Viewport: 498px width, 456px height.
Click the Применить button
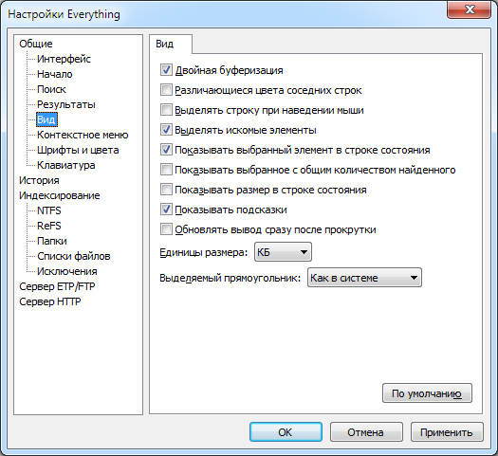coord(447,432)
